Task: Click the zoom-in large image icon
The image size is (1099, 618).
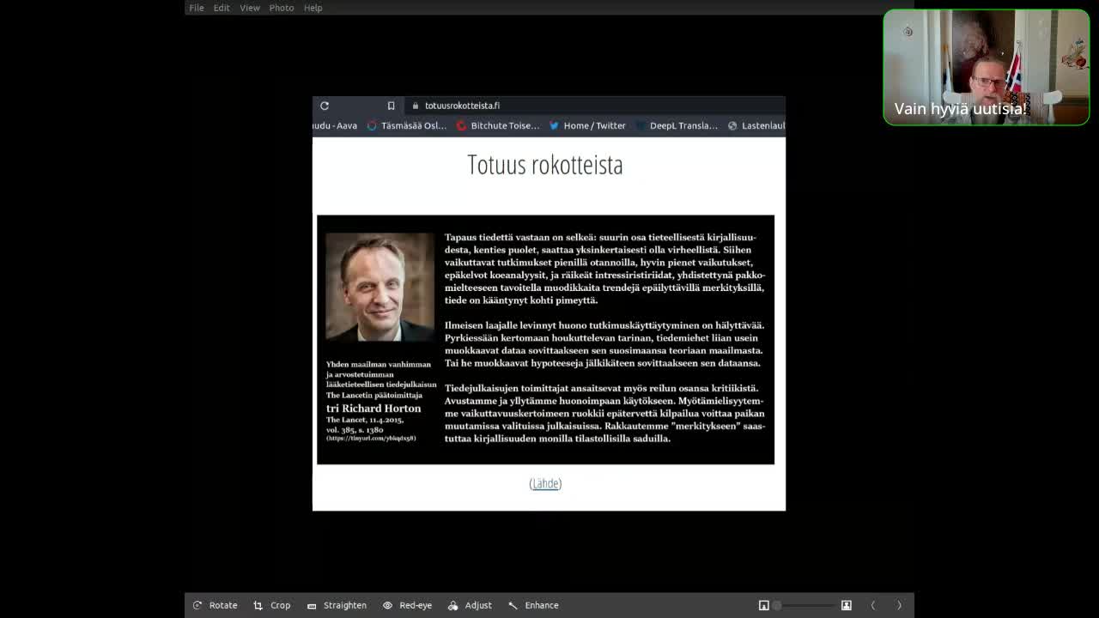Action: point(846,605)
